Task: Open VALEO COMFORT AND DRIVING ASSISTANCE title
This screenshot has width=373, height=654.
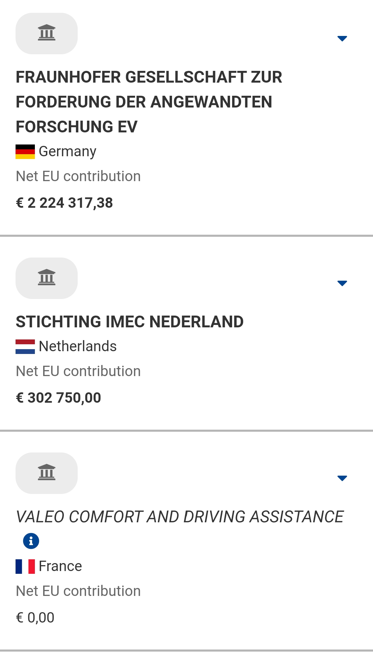Action: [x=180, y=517]
